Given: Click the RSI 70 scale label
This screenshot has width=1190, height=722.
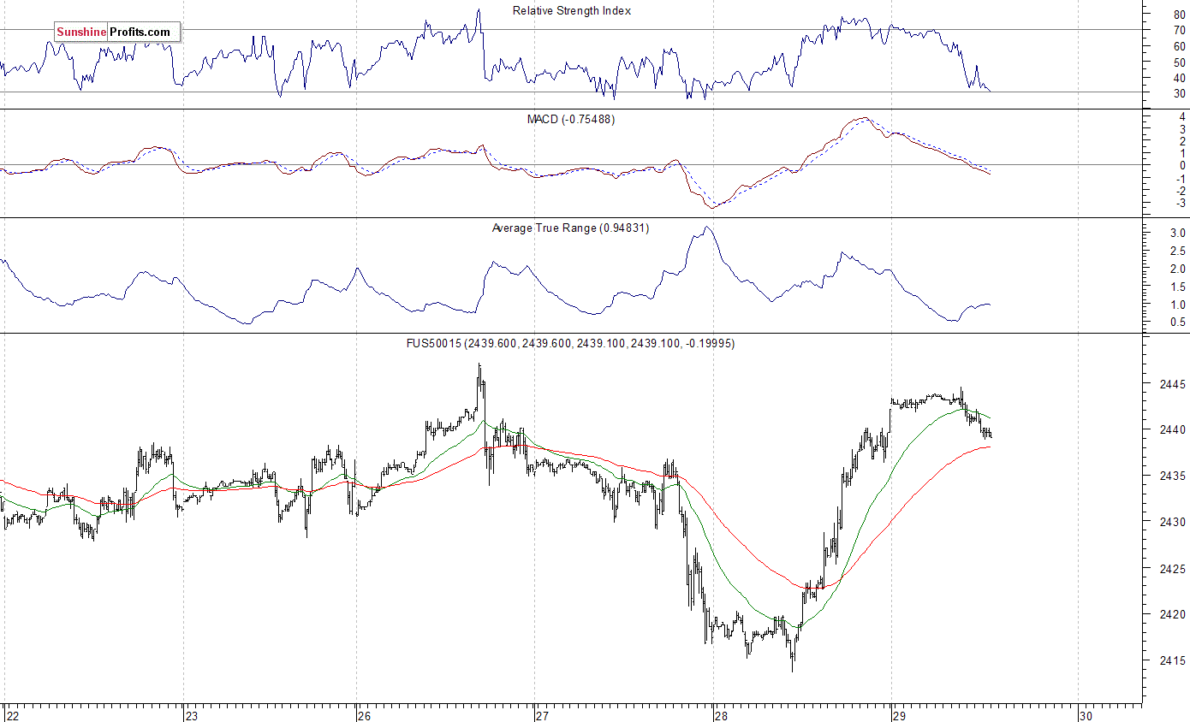Looking at the screenshot, I should coord(1180,30).
